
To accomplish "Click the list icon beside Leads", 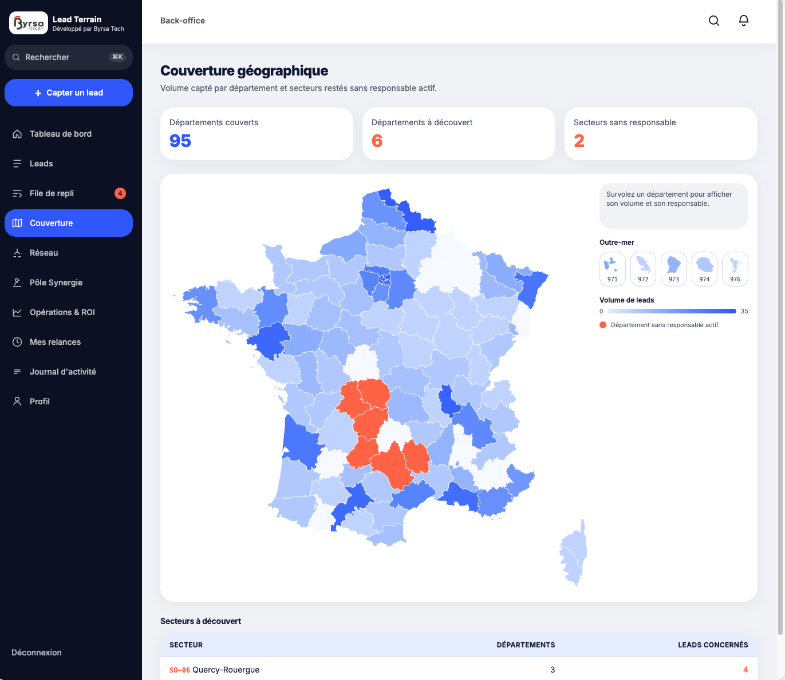I will [x=17, y=164].
